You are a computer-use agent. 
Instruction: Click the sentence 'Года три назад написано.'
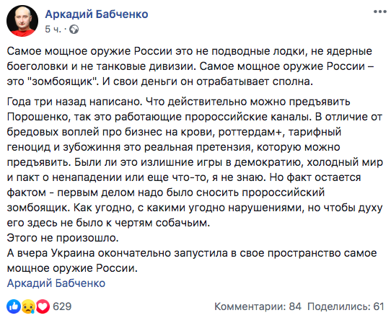74,102
